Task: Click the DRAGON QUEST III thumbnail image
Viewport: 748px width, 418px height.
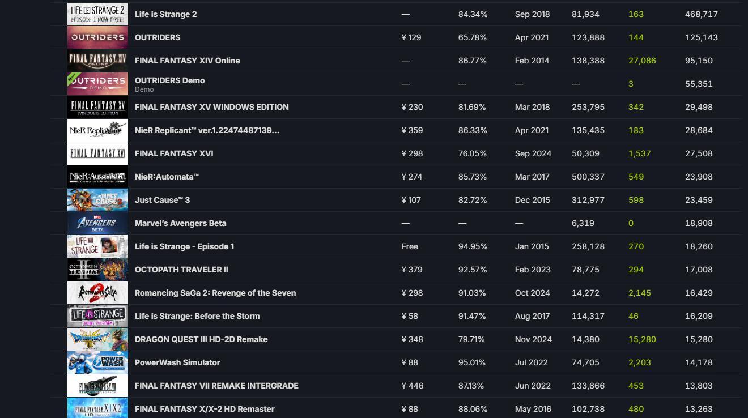Action: (x=97, y=339)
